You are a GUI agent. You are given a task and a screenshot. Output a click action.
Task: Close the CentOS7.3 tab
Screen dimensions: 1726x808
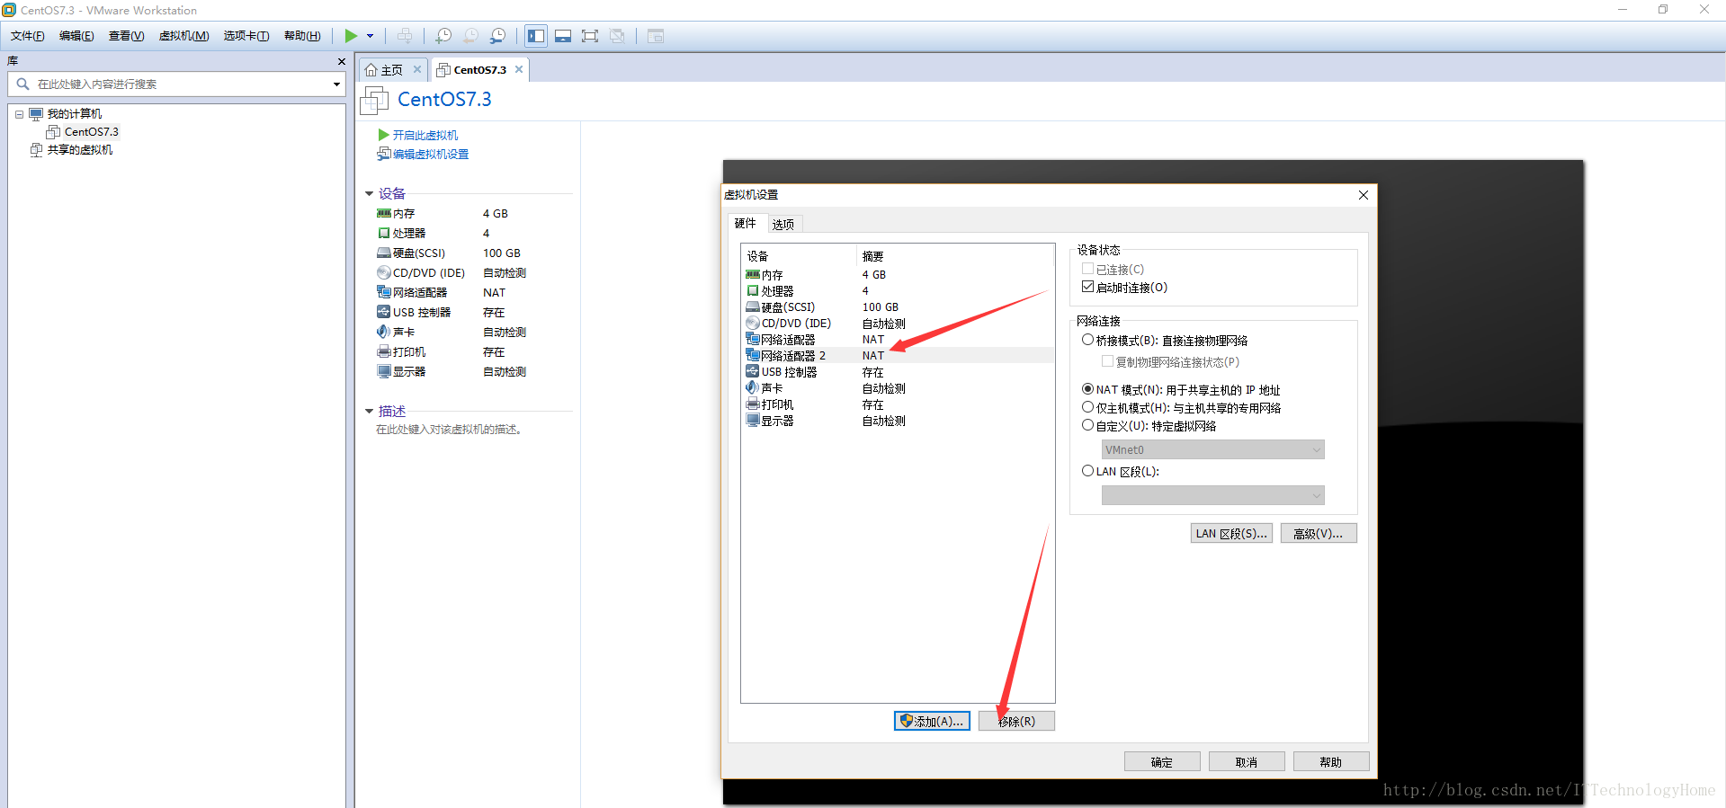pyautogui.click(x=519, y=69)
